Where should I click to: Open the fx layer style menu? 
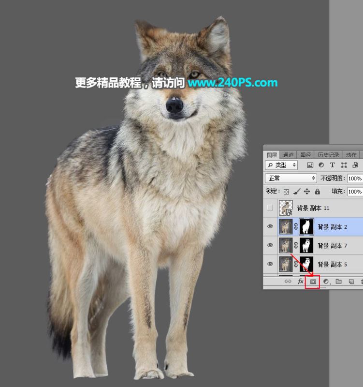301,282
